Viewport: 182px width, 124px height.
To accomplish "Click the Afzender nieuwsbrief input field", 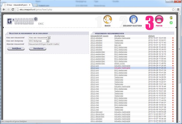I will tap(44, 44).
